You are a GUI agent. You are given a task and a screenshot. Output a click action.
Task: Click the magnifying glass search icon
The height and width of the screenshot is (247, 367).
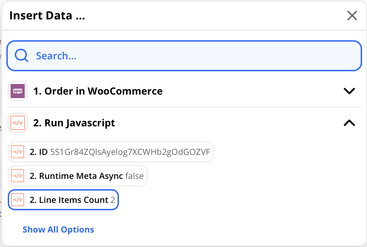22,56
